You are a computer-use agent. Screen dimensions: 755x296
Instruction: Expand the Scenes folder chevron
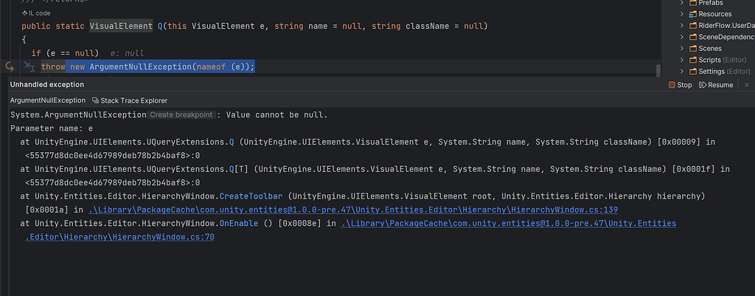683,49
